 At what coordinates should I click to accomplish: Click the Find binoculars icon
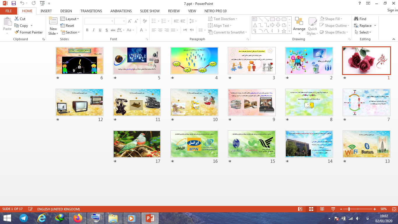click(356, 19)
